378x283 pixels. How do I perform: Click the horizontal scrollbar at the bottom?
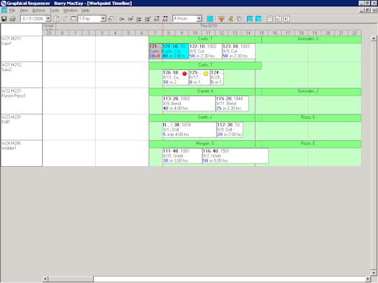189,278
